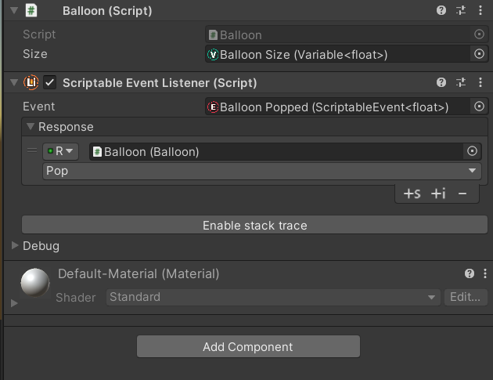Viewport: 493px width, 380px height.
Task: Remove response with the minus button
Action: tap(462, 194)
